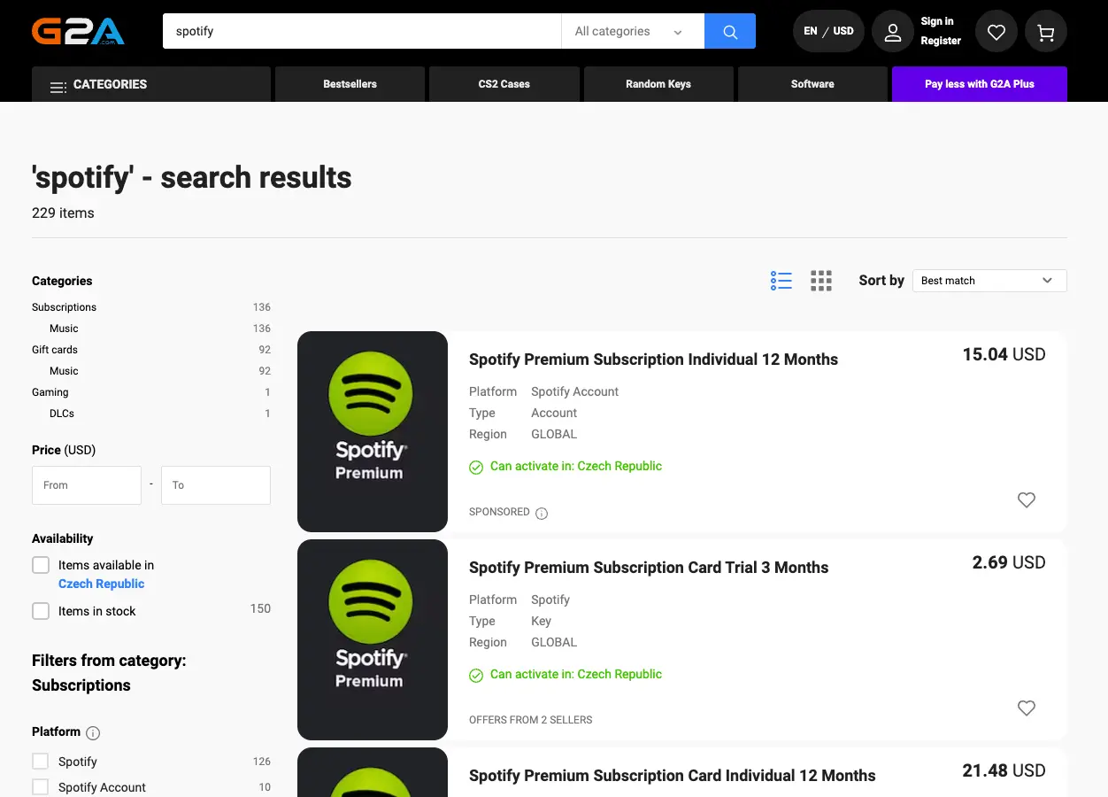Switch to list view layout
This screenshot has height=797, width=1108.
click(x=781, y=281)
